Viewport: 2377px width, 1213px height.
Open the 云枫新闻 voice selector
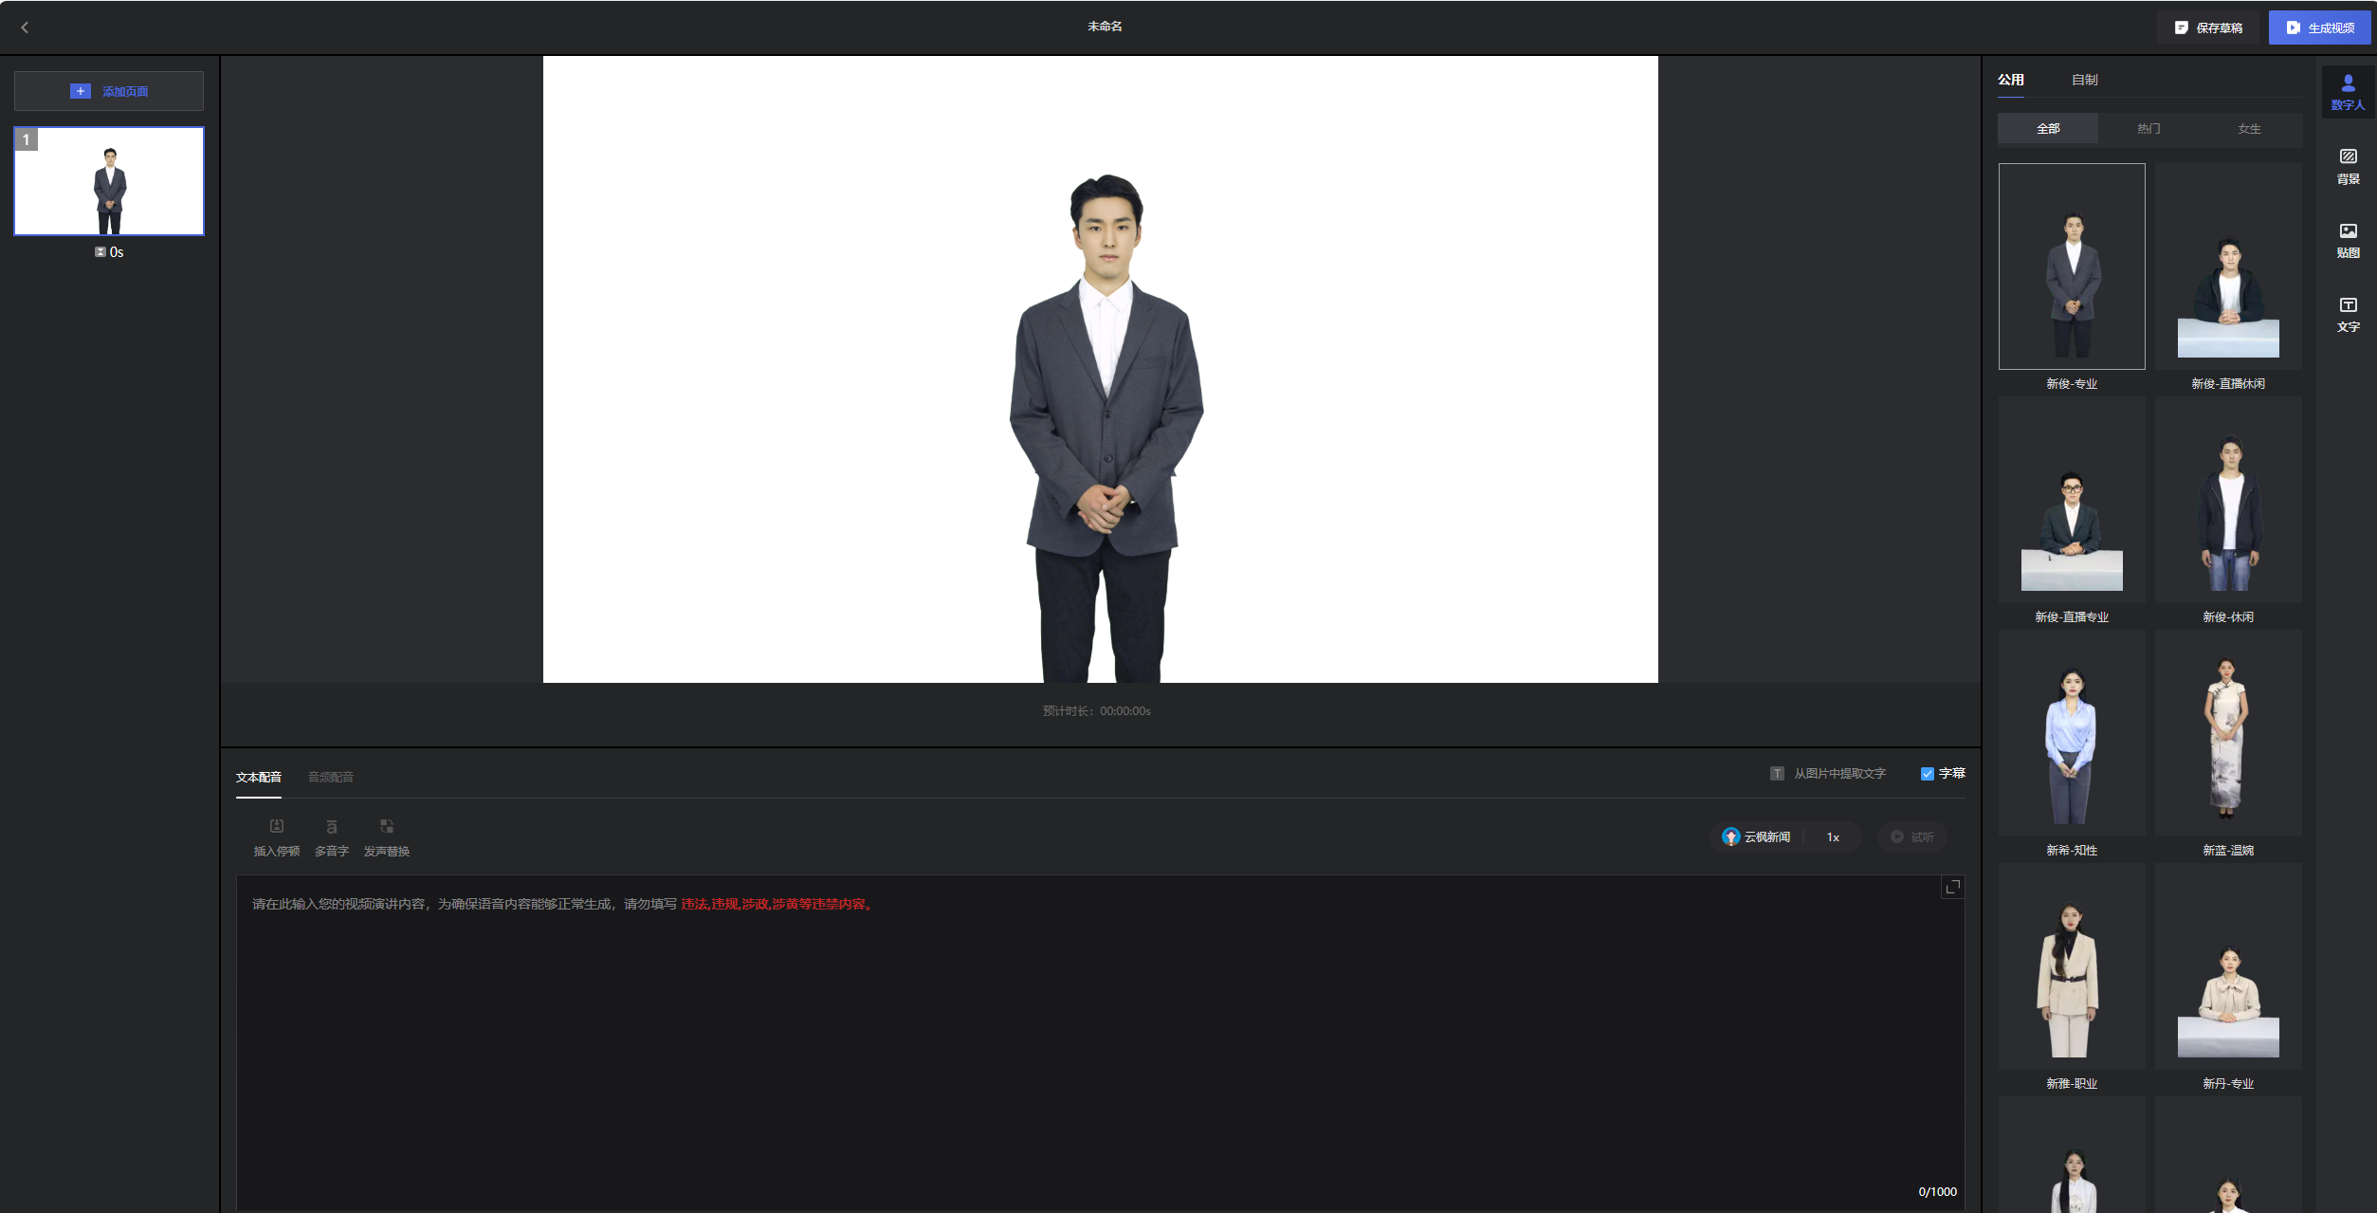[1756, 837]
